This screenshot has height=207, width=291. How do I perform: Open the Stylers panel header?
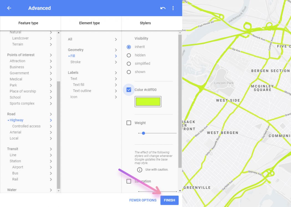(x=145, y=23)
